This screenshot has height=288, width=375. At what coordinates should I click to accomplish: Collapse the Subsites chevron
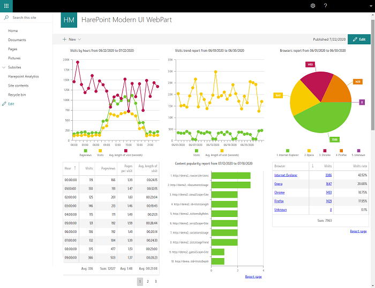coord(4,67)
